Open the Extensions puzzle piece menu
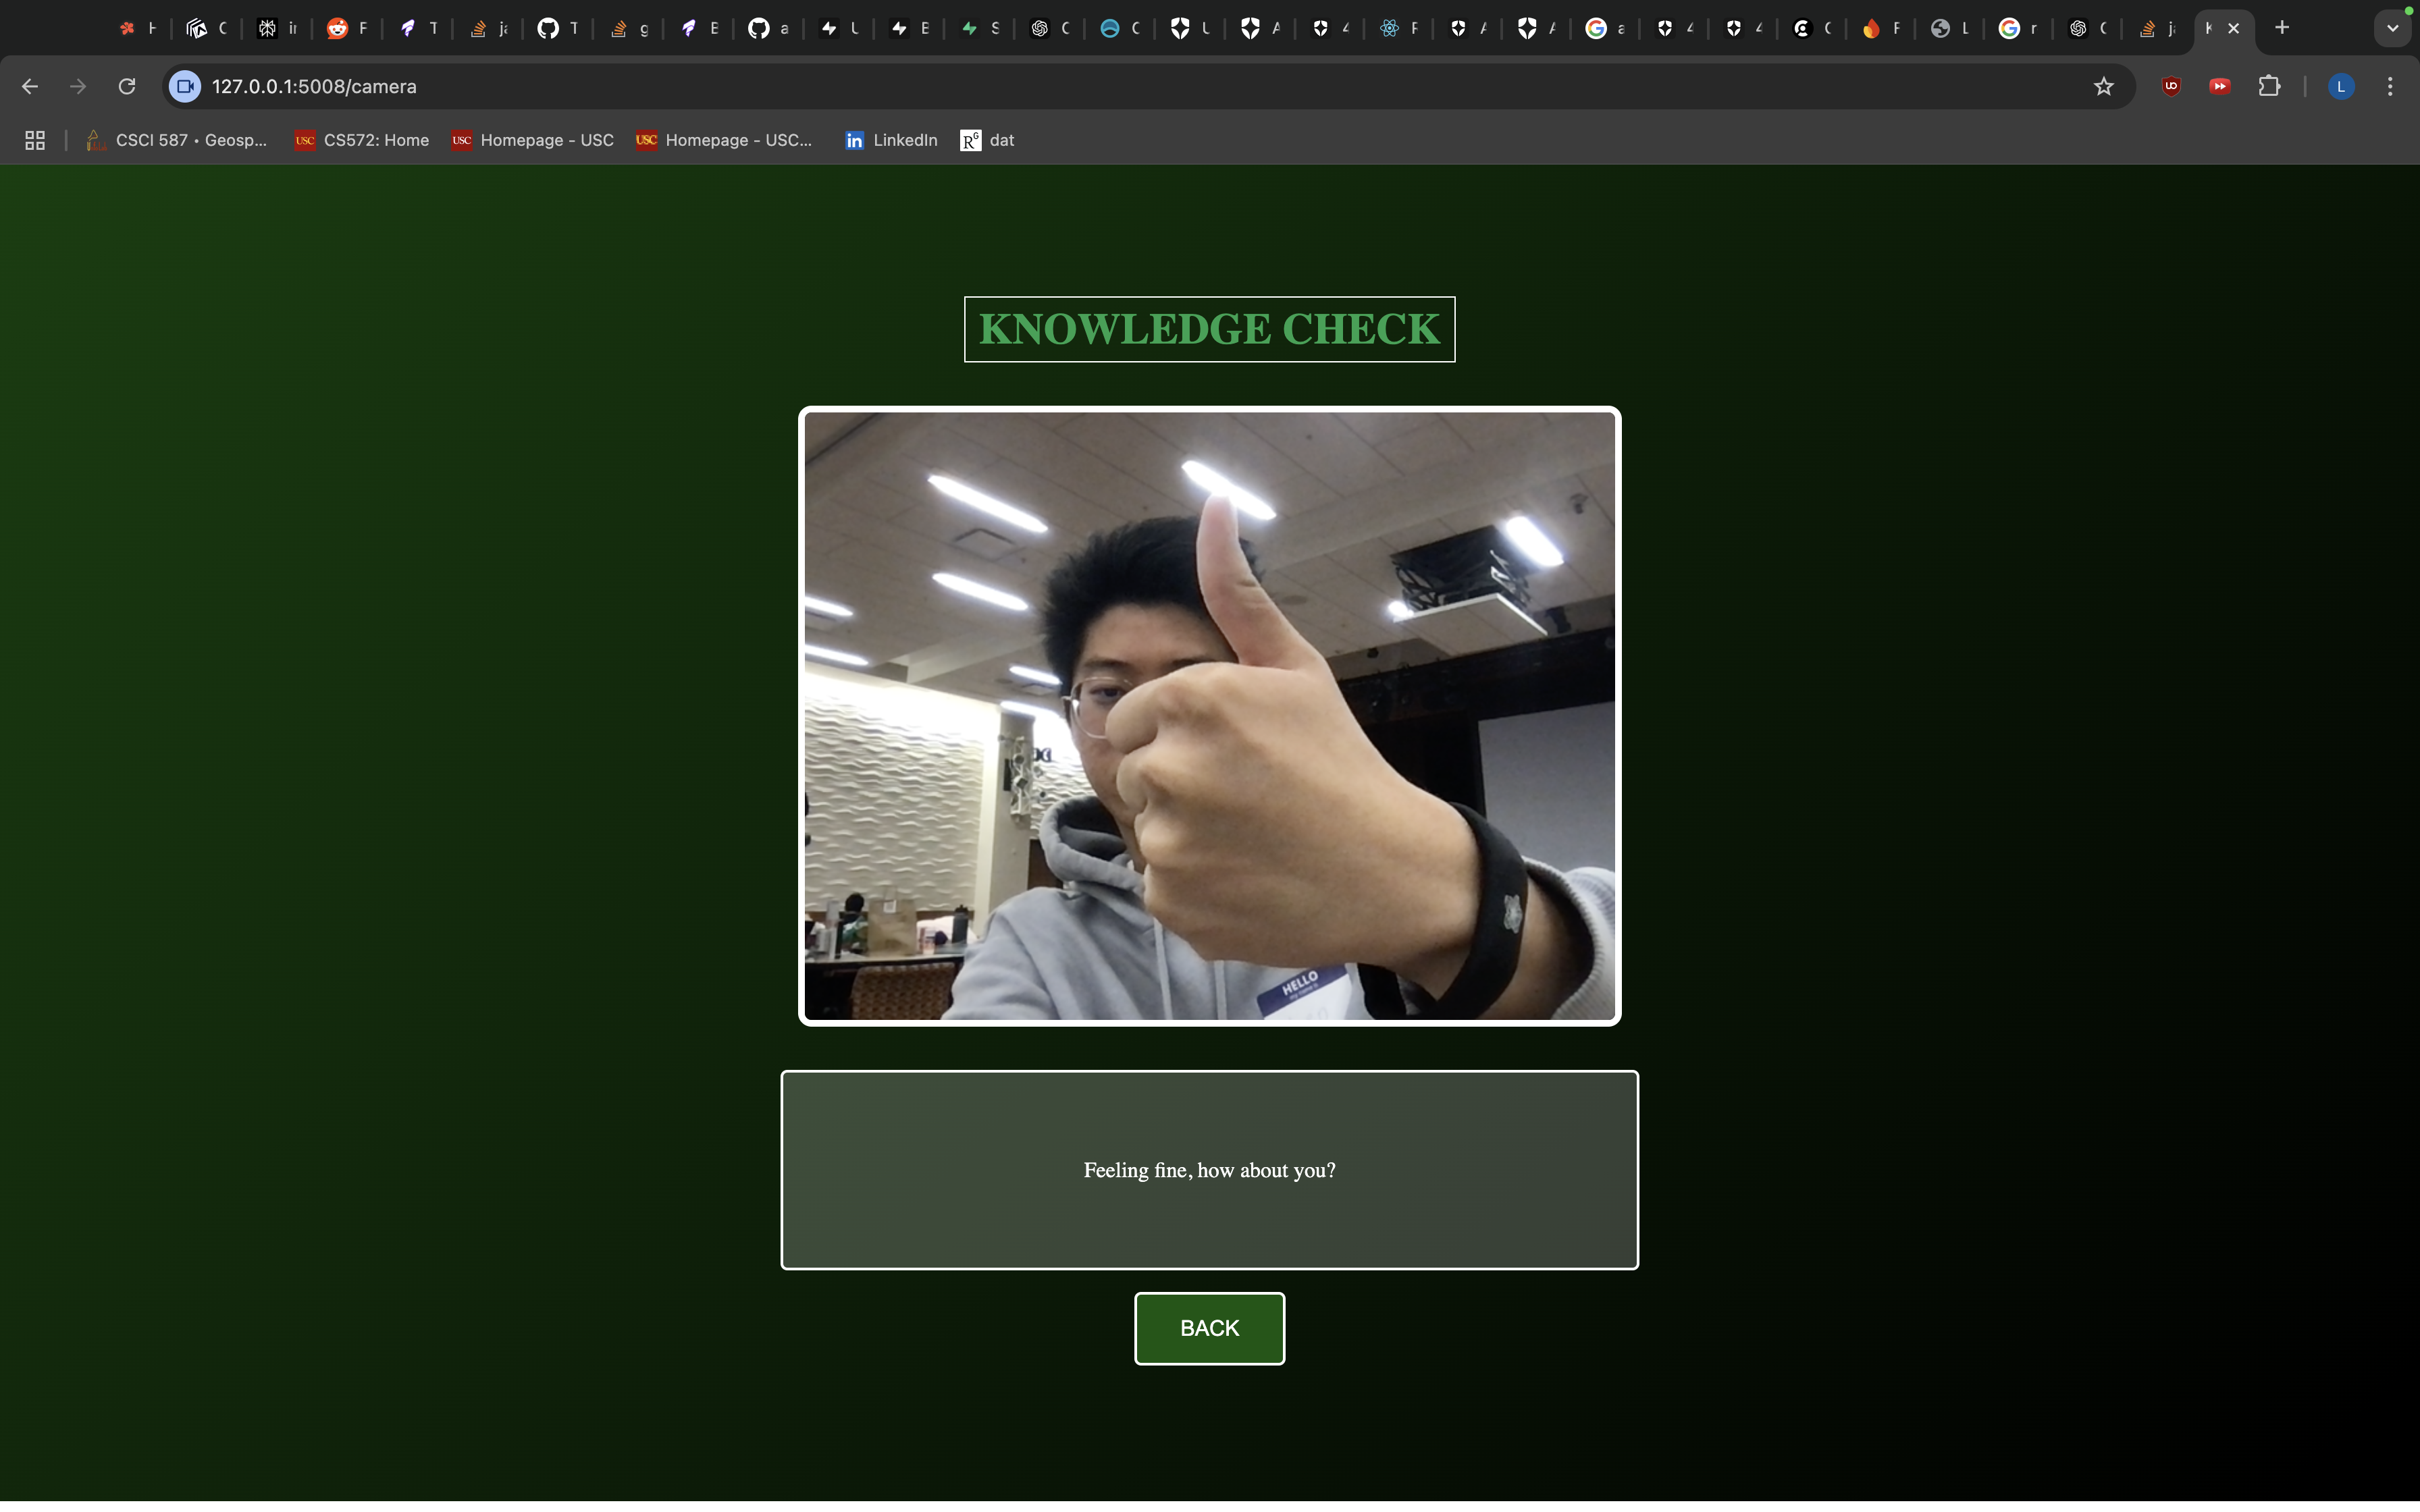This screenshot has height=1512, width=2420. [2269, 87]
